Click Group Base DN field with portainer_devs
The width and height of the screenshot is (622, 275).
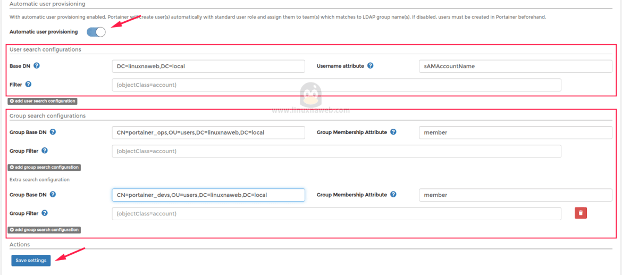click(x=208, y=195)
